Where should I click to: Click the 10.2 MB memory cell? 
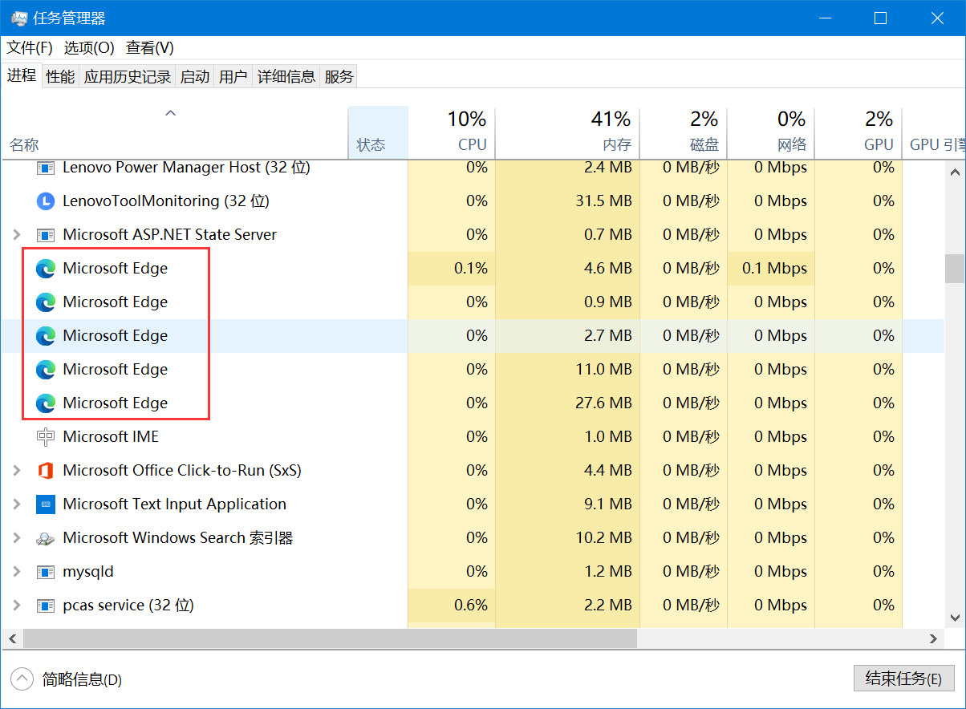click(x=567, y=538)
